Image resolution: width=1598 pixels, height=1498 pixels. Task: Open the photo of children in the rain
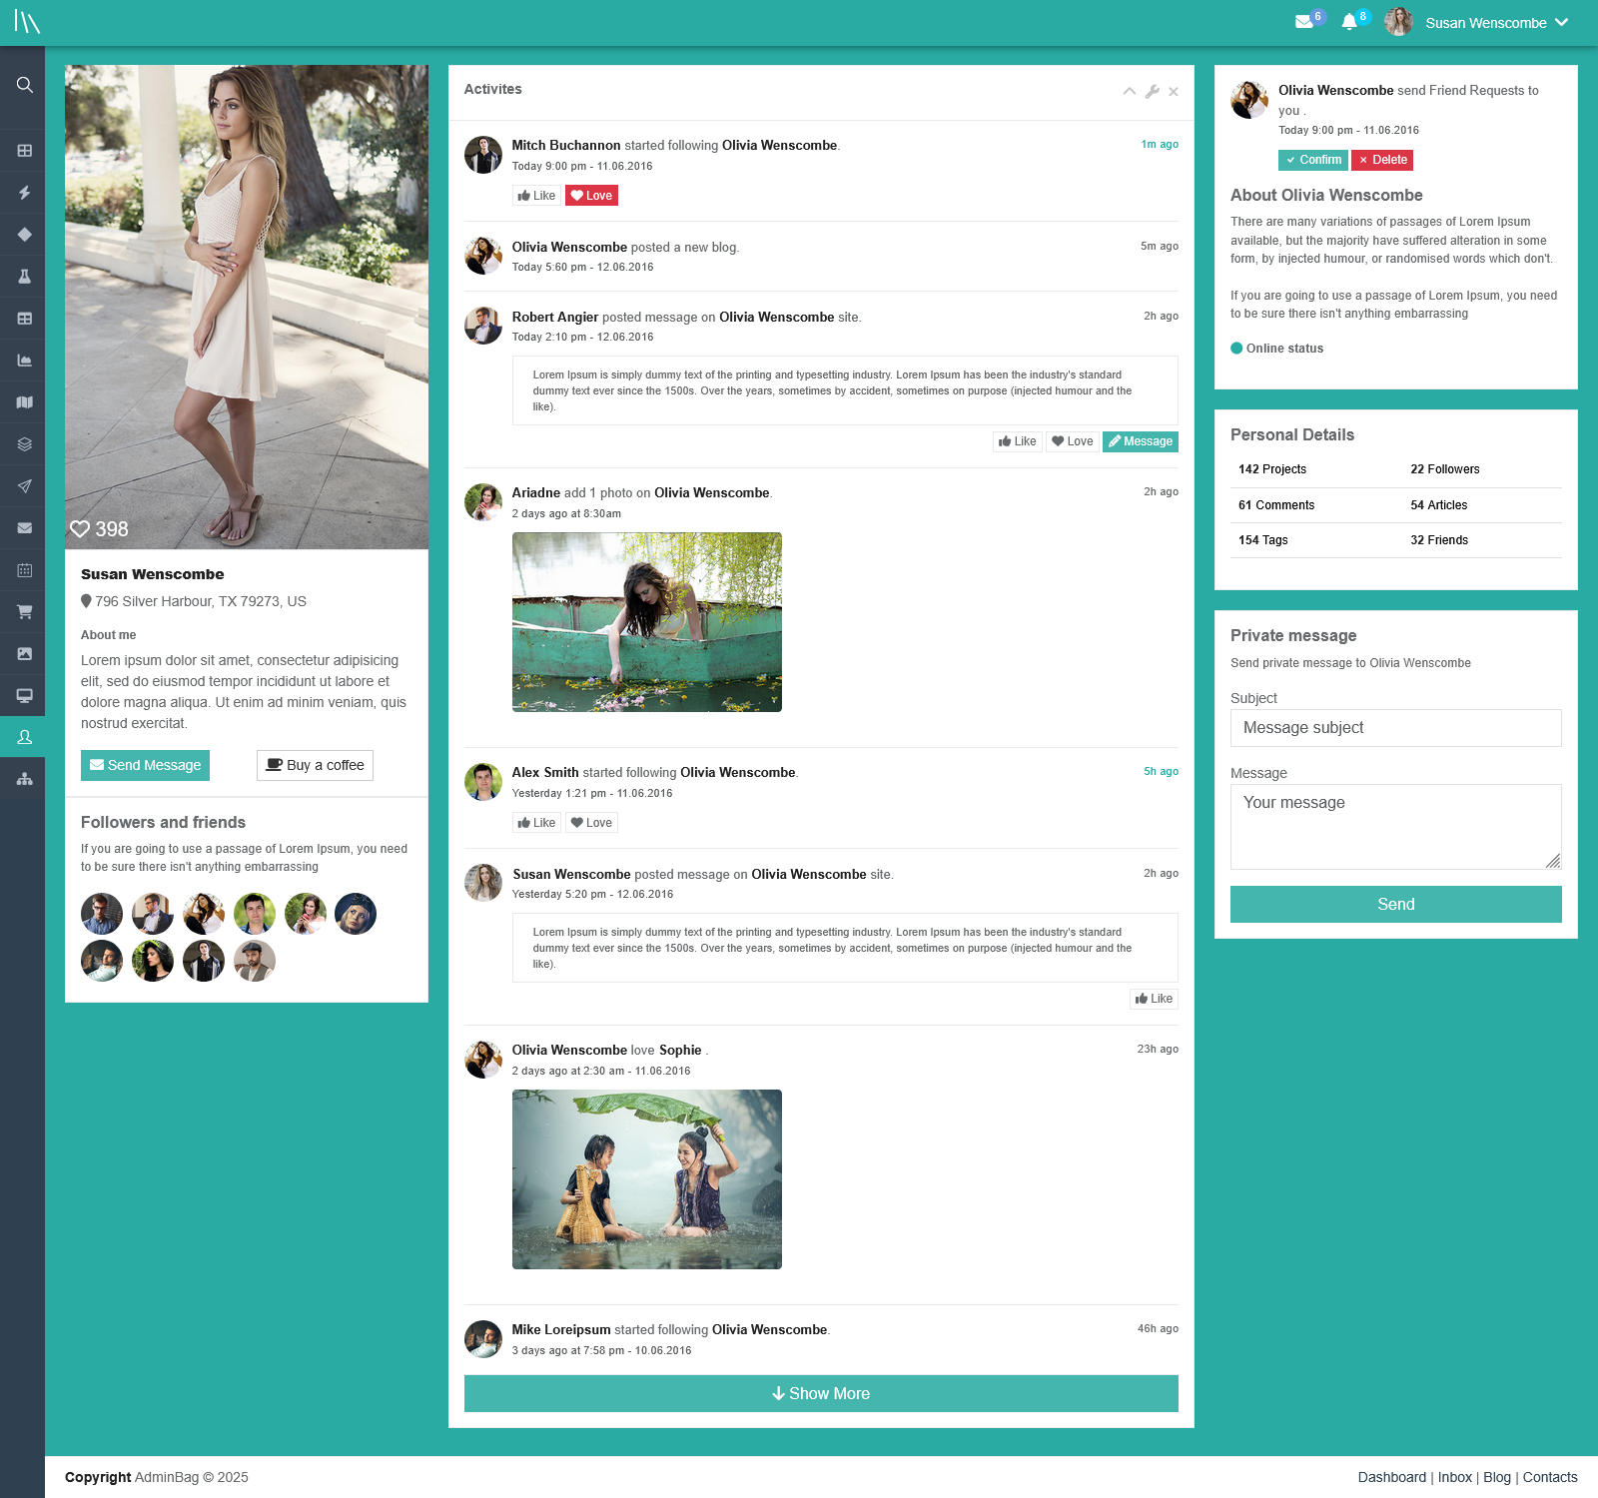647,1179
